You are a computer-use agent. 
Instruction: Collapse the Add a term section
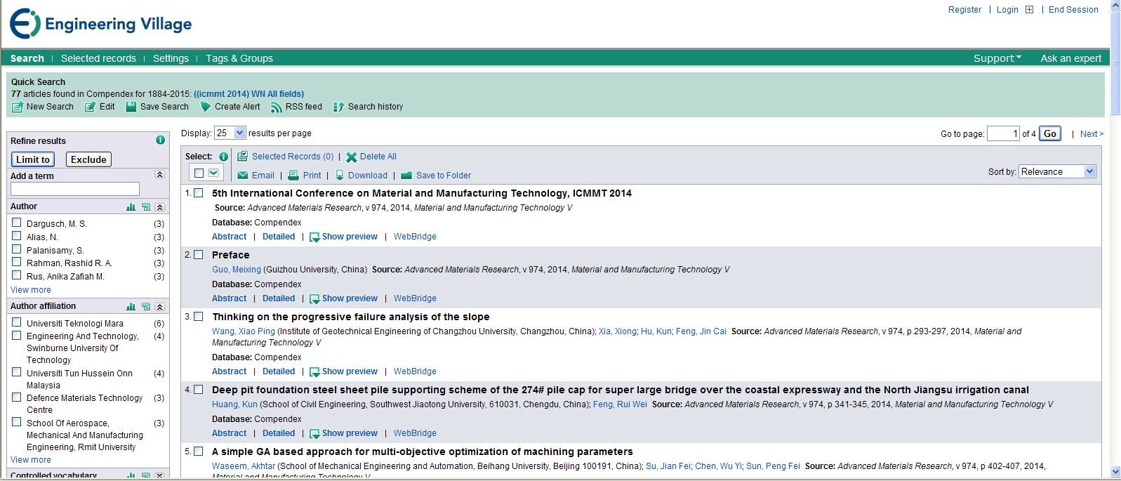pos(160,175)
